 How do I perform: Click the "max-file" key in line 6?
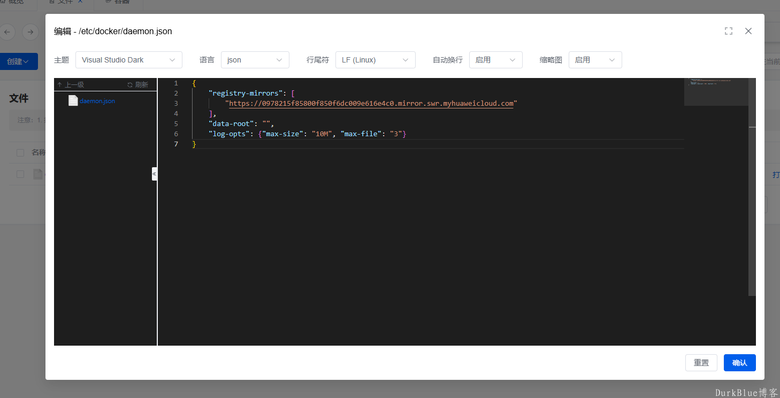coord(361,134)
